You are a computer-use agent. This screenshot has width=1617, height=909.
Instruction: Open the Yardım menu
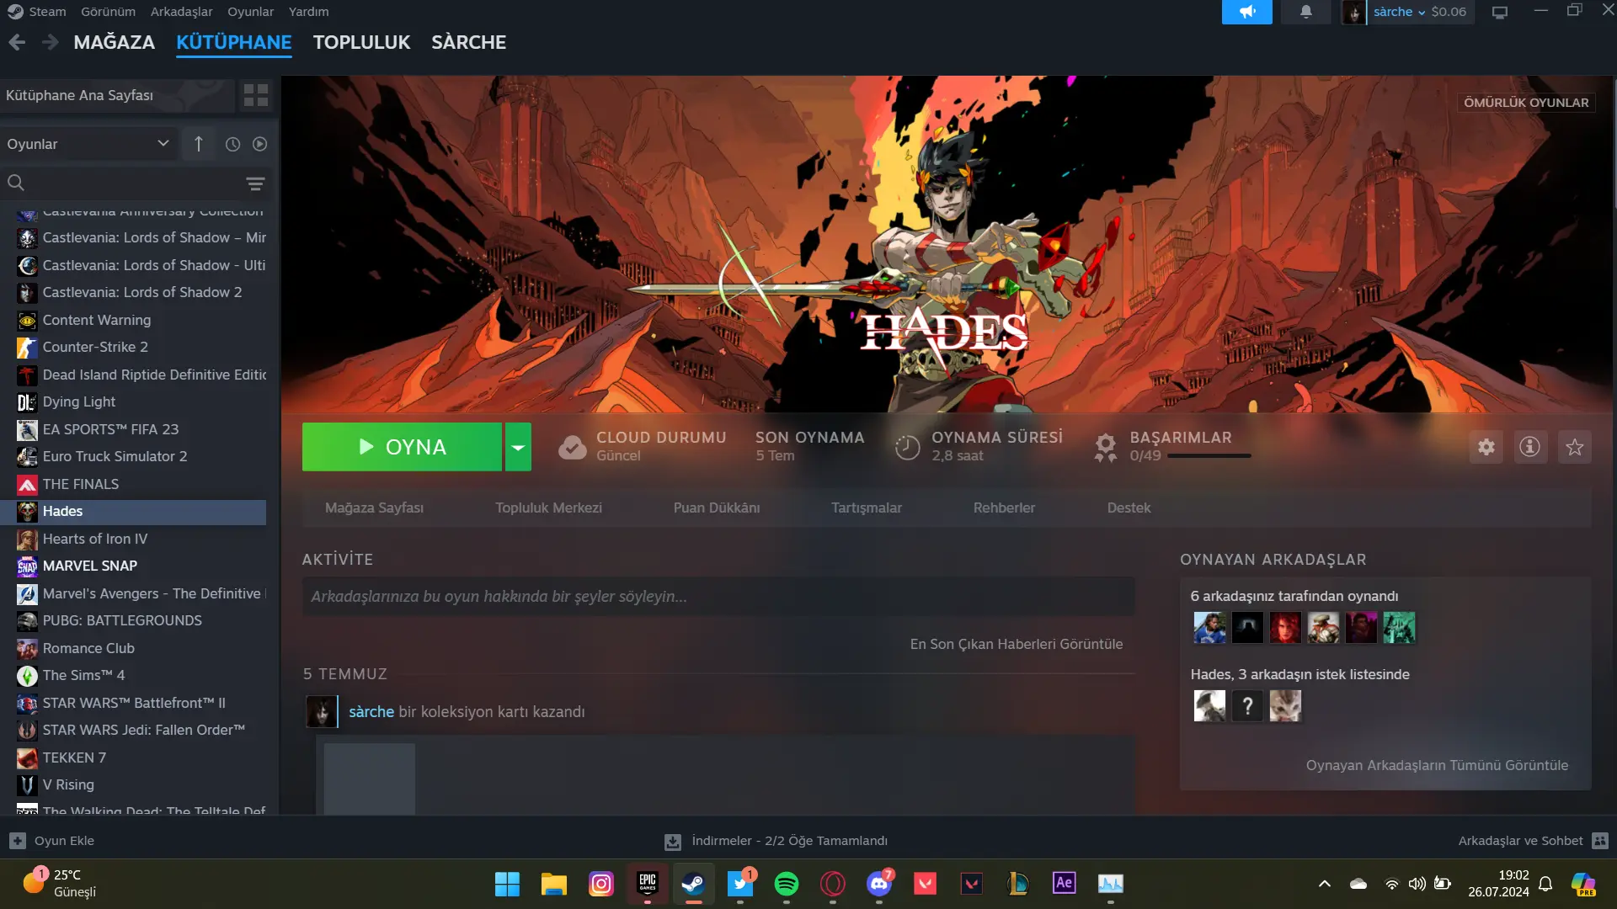tap(308, 12)
